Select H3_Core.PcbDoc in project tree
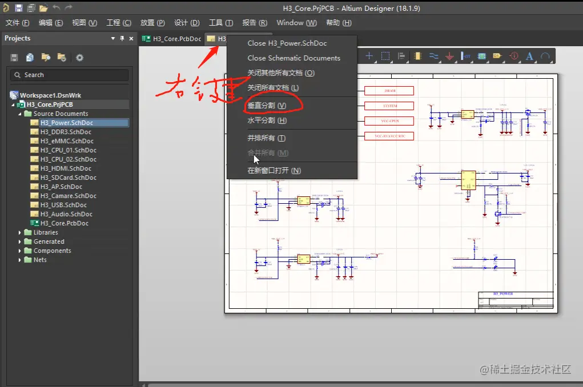The width and height of the screenshot is (583, 387). pyautogui.click(x=65, y=223)
